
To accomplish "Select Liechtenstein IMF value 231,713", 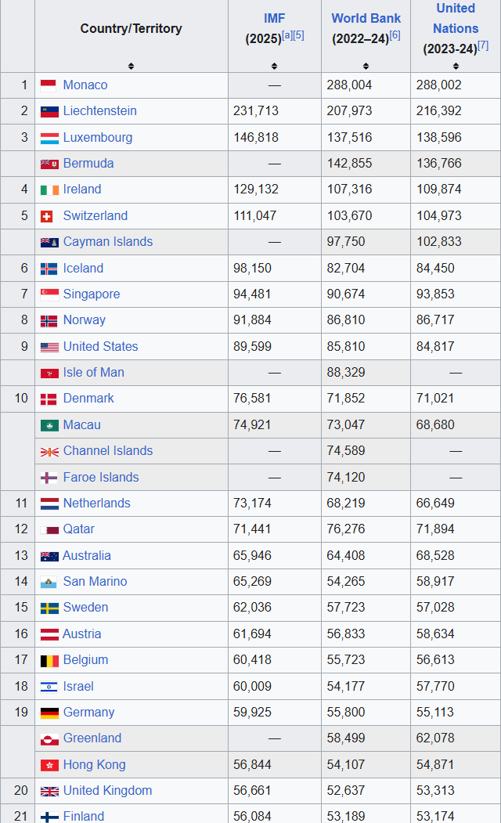I will click(256, 111).
